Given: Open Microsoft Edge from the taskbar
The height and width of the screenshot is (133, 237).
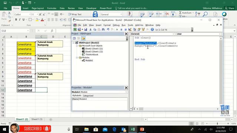Looking at the screenshot, I should (x=114, y=129).
